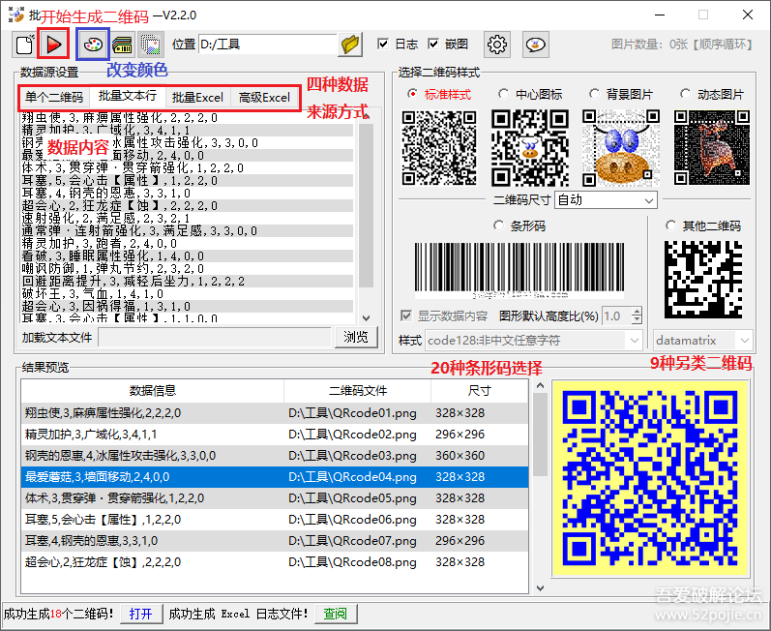Select 中心图标 radio button
Screen dimensions: 771x631
point(503,94)
